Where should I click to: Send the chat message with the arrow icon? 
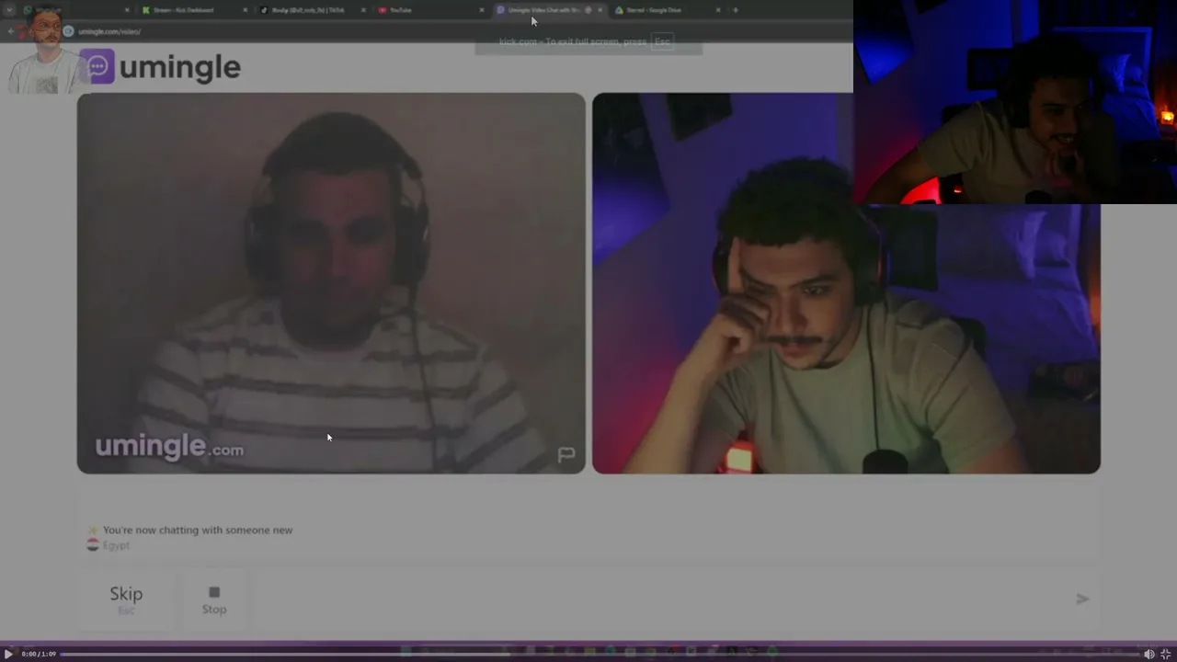[1082, 599]
